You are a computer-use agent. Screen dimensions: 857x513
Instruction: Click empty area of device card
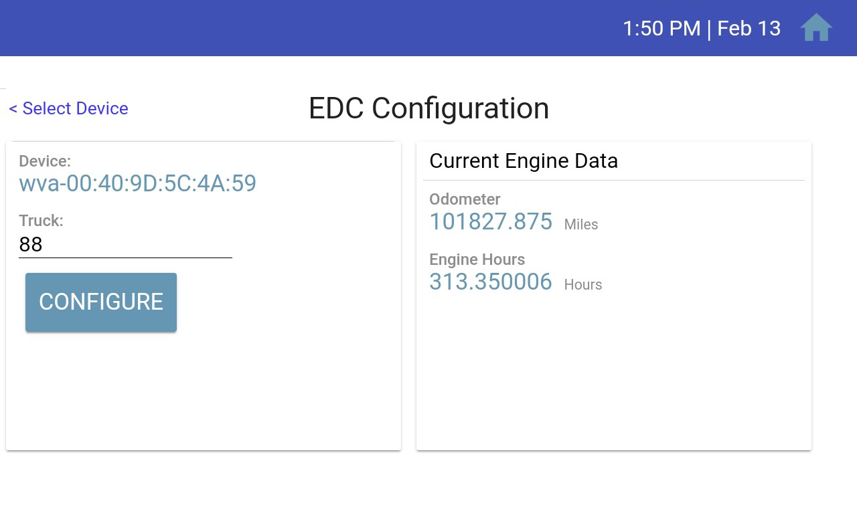(x=204, y=391)
